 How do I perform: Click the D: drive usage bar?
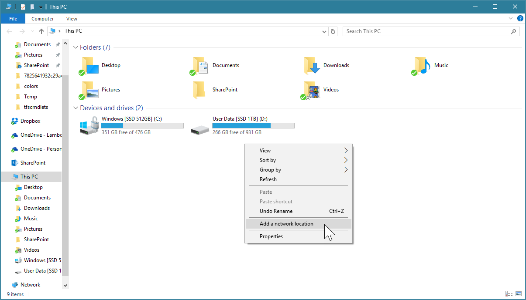(x=253, y=126)
